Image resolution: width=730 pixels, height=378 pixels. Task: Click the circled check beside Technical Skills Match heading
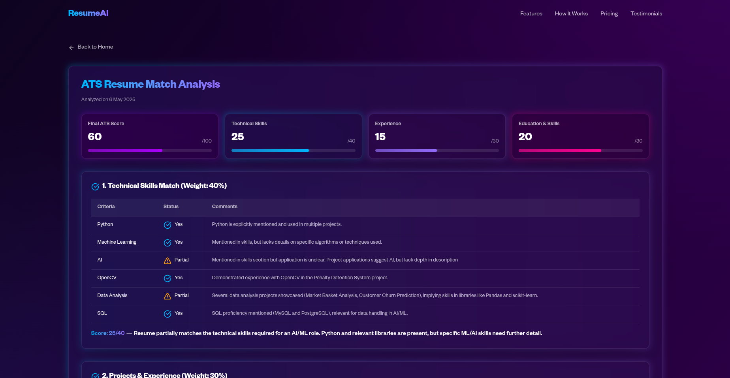(x=95, y=186)
